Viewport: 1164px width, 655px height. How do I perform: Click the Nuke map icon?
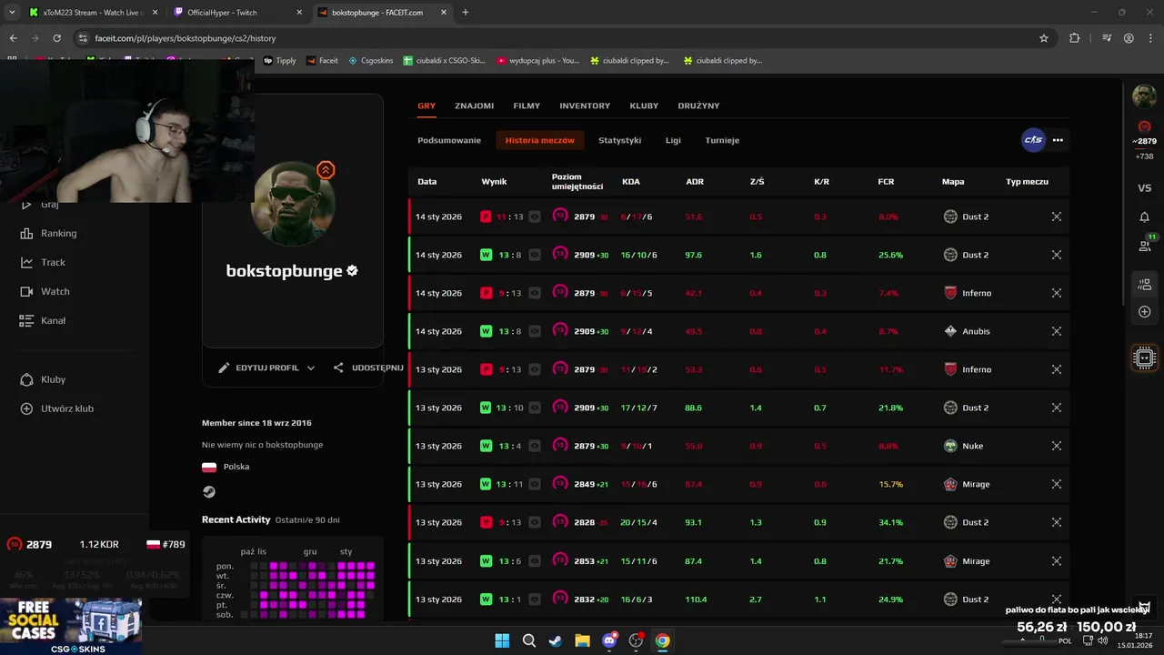pyautogui.click(x=950, y=446)
